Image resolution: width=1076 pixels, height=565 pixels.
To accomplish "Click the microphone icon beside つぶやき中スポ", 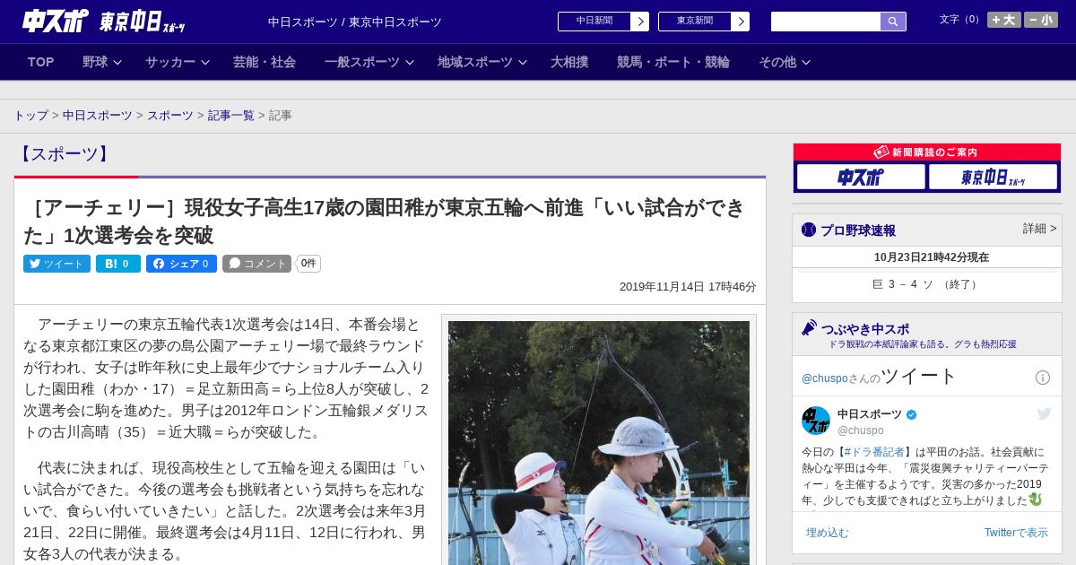I will pos(809,328).
